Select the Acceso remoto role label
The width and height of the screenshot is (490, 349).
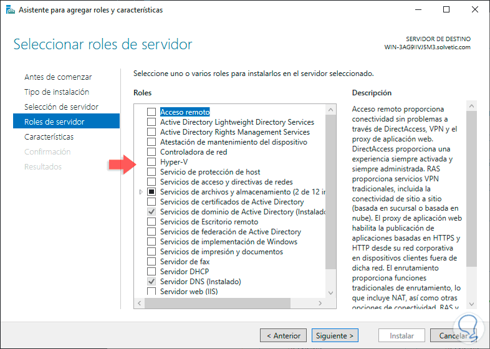click(185, 112)
